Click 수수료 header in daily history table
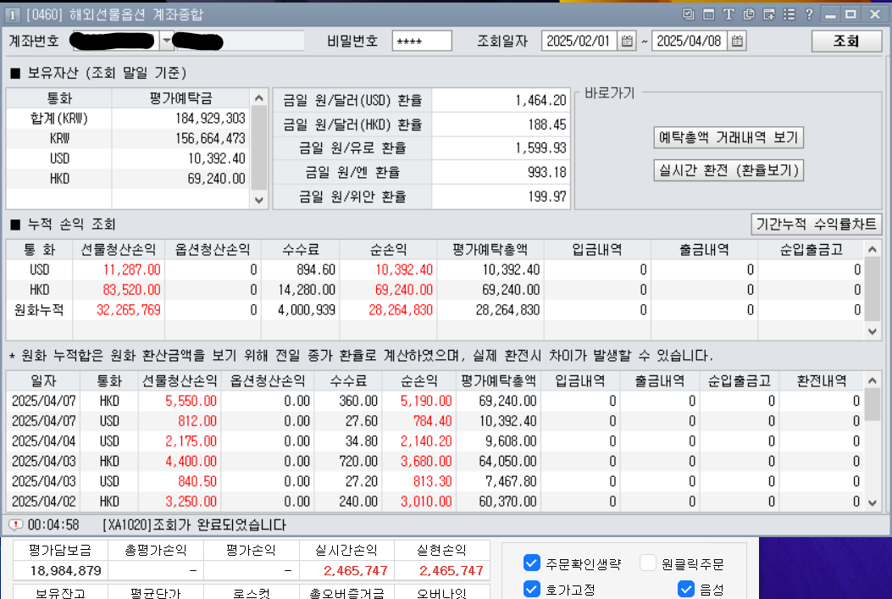This screenshot has height=599, width=892. pos(348,380)
